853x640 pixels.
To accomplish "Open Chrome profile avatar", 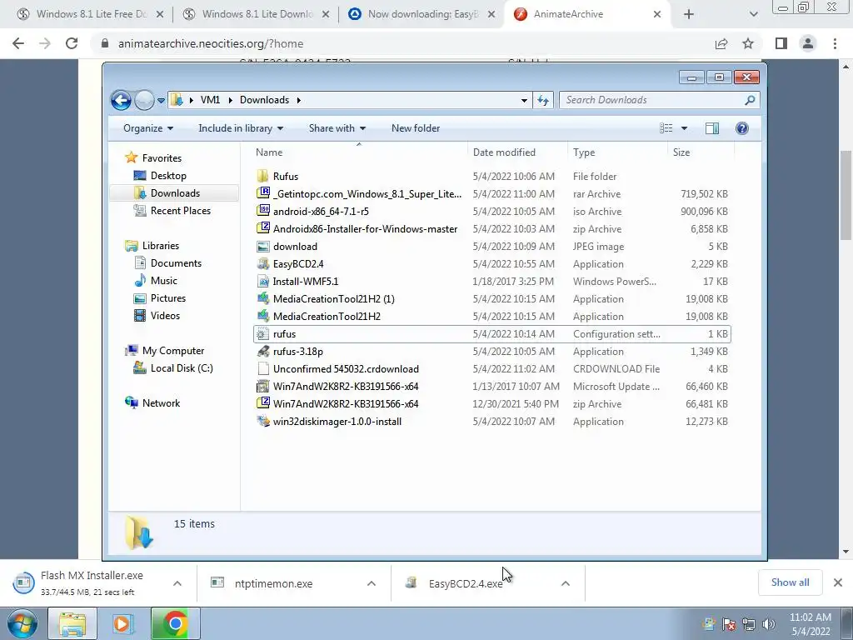I will coord(808,43).
